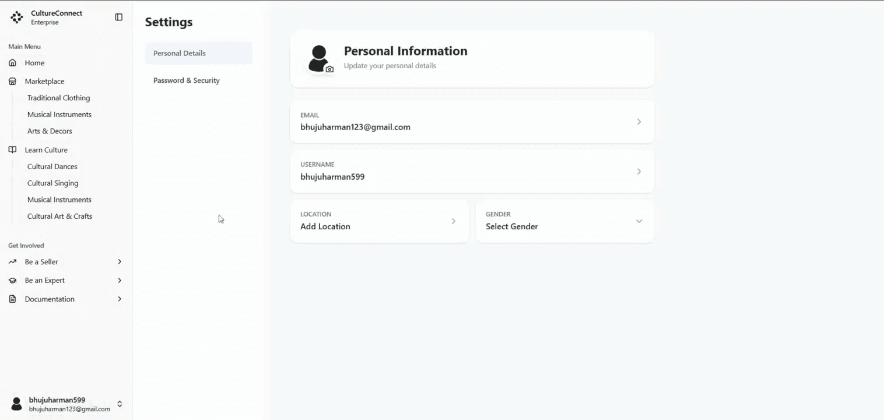Viewport: 884px width, 420px height.
Task: Expand the Documentation chevron
Action: pyautogui.click(x=120, y=299)
